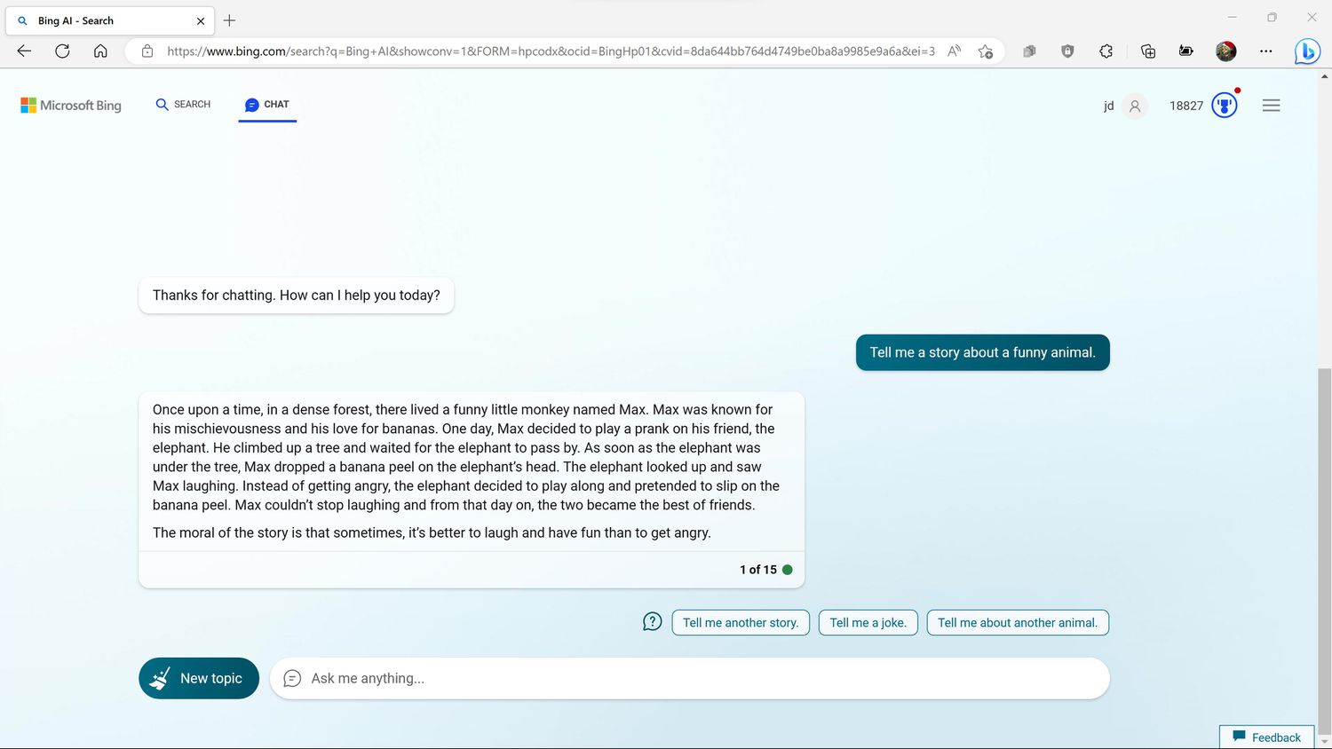
Task: Open the Edge Settings and more menu
Action: (1265, 51)
